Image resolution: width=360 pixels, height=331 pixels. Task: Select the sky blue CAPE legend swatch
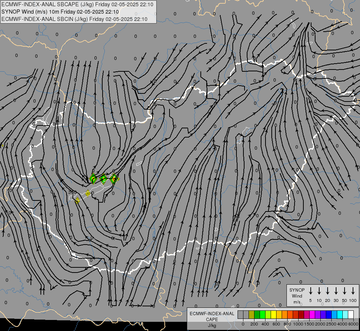pos(334,314)
